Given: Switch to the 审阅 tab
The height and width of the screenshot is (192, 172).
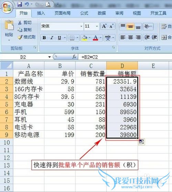Looking at the screenshot, I should click(119, 13).
